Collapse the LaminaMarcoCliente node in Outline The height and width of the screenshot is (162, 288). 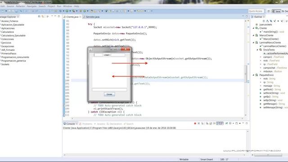click(x=253, y=42)
